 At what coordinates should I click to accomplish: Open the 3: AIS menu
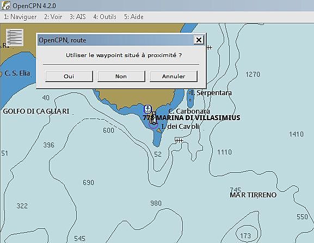click(78, 17)
